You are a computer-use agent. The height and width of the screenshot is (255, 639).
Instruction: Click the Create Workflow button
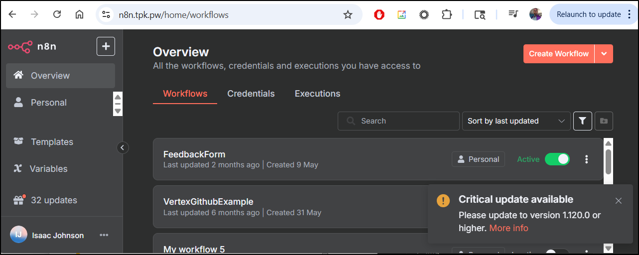[558, 54]
